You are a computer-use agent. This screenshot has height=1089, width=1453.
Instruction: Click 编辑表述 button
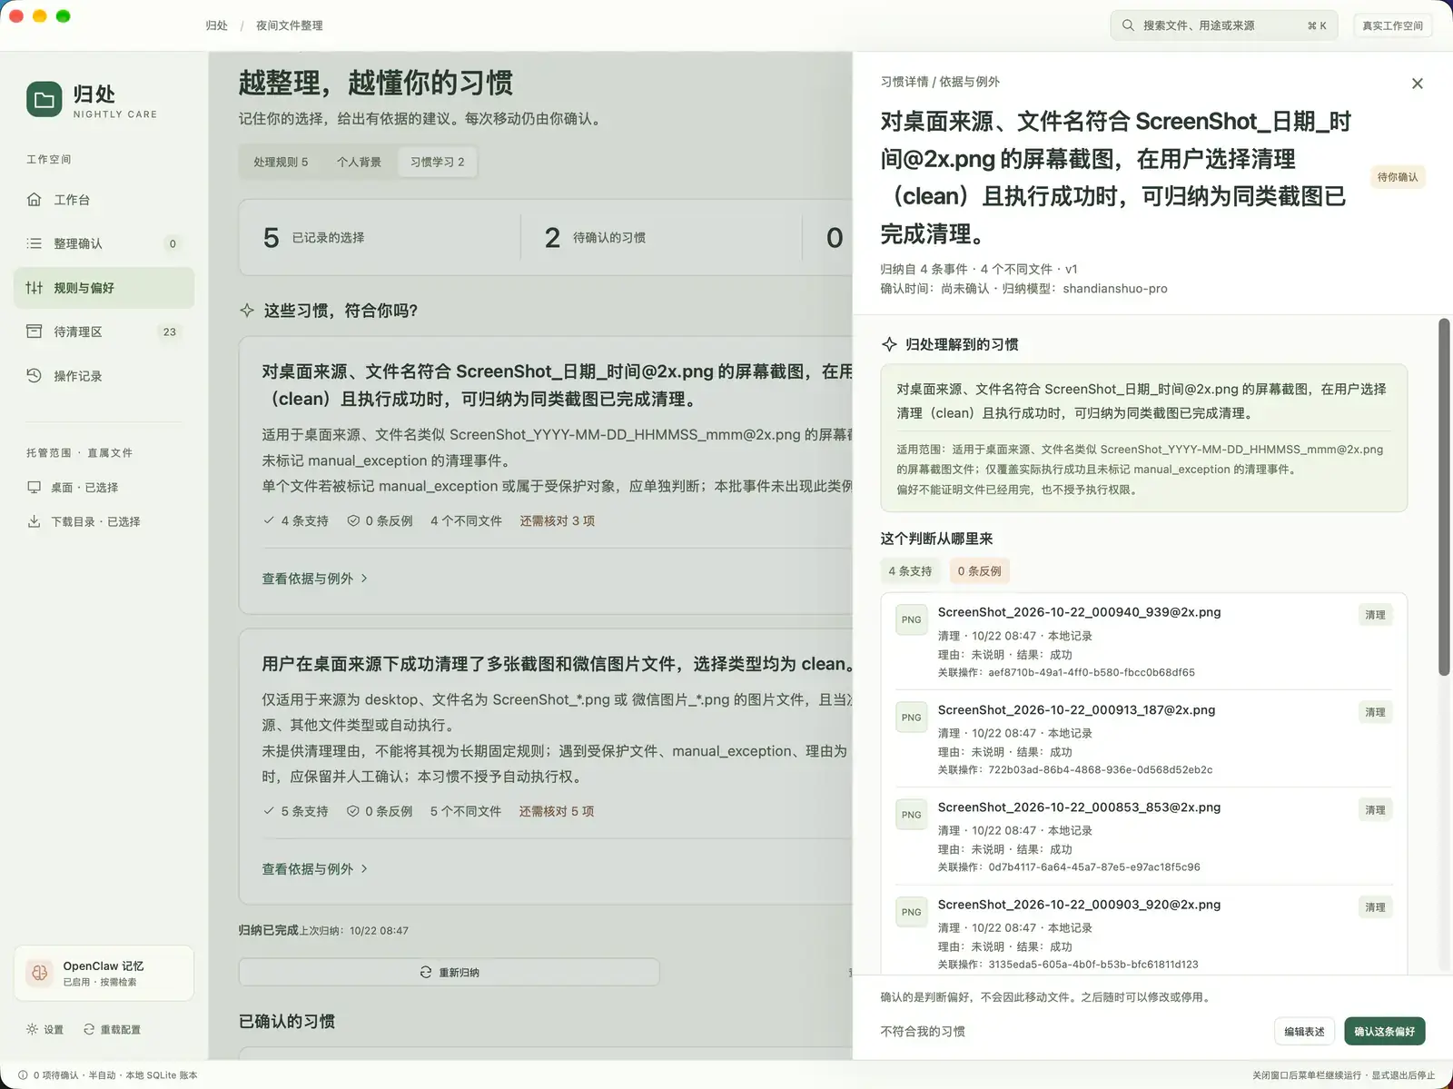1304,1031
